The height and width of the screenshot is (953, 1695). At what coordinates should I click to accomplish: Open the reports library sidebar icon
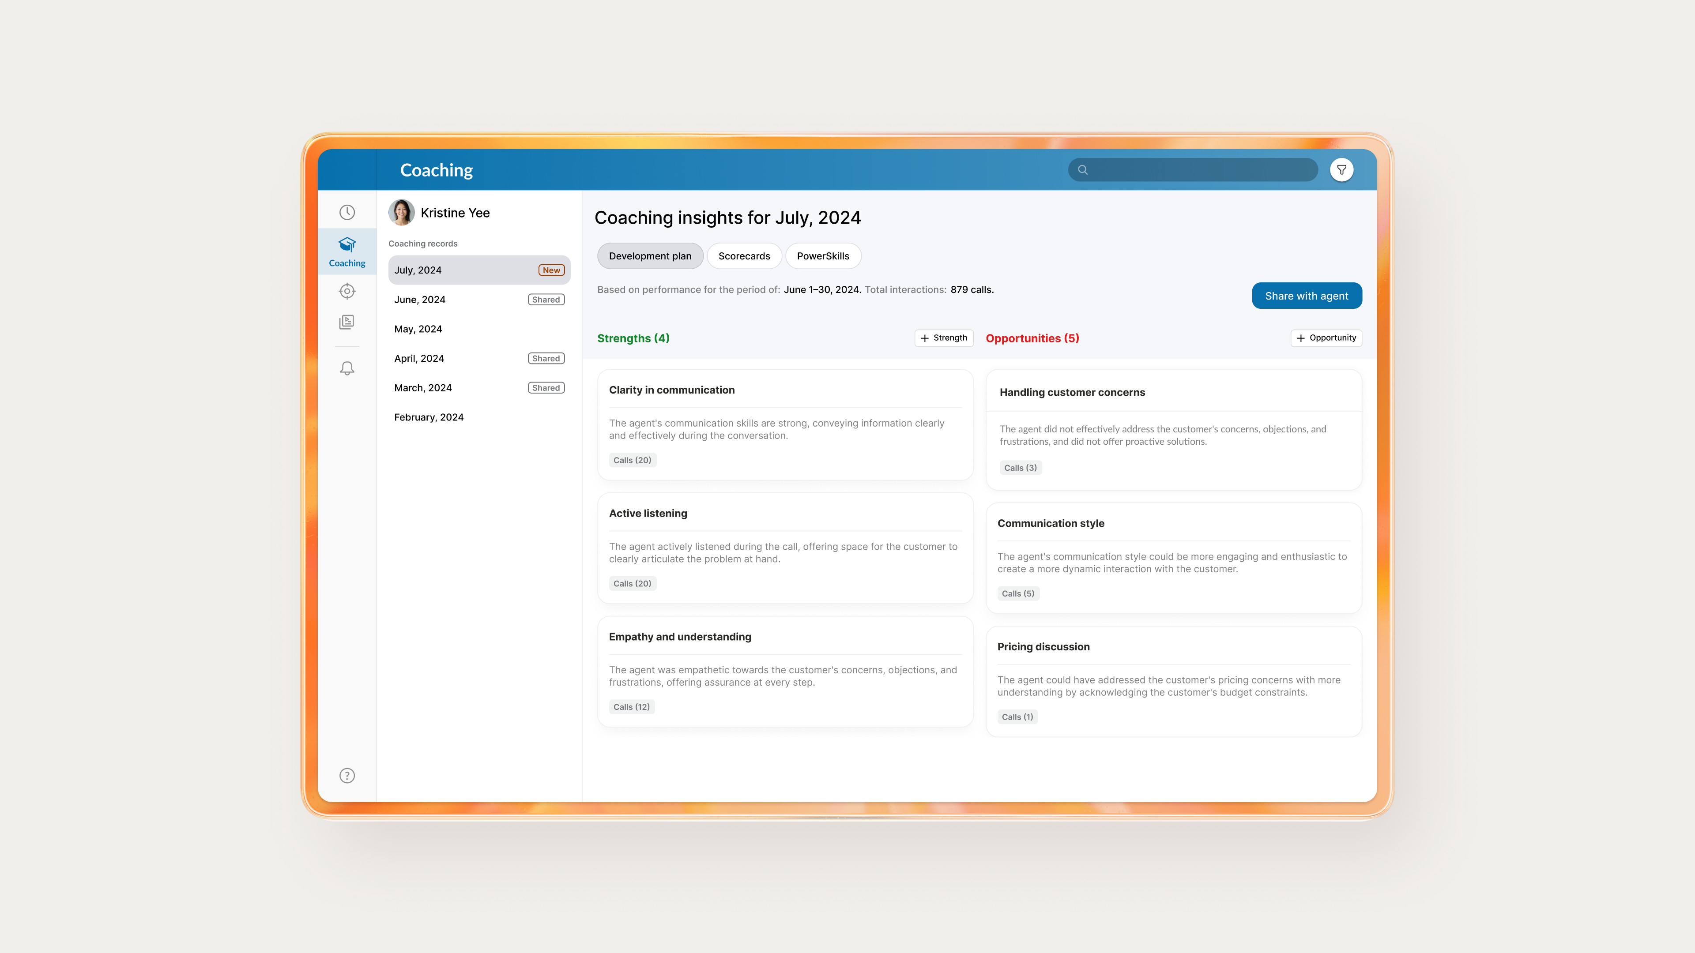point(347,322)
